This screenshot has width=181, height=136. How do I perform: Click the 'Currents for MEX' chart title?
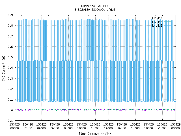click(x=95, y=6)
